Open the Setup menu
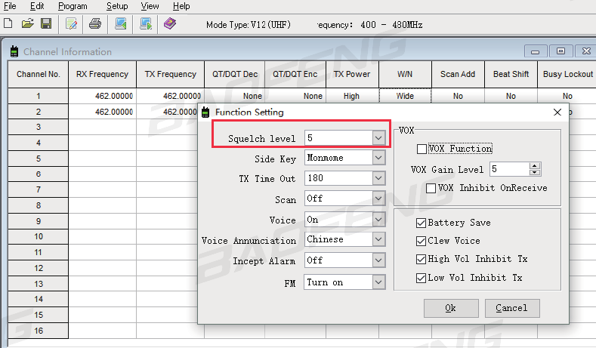Viewport: 596px width, 348px height. [x=117, y=6]
